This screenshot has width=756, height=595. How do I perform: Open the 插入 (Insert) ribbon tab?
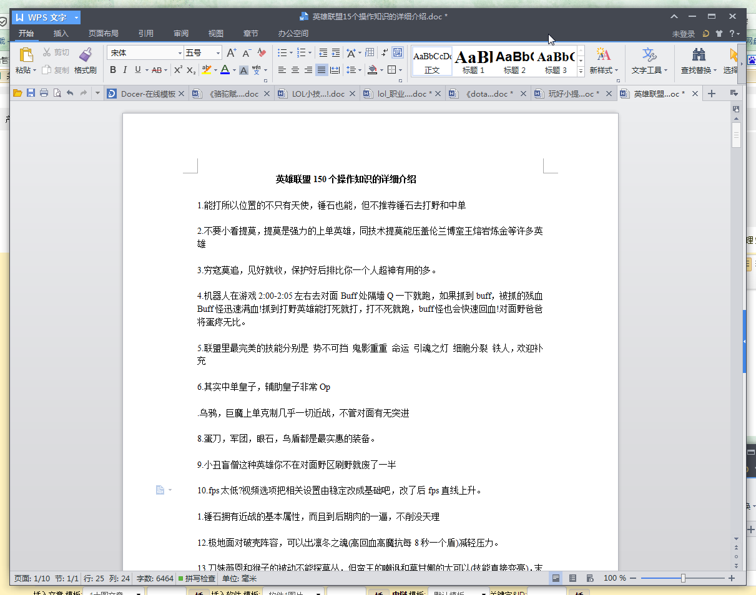61,34
